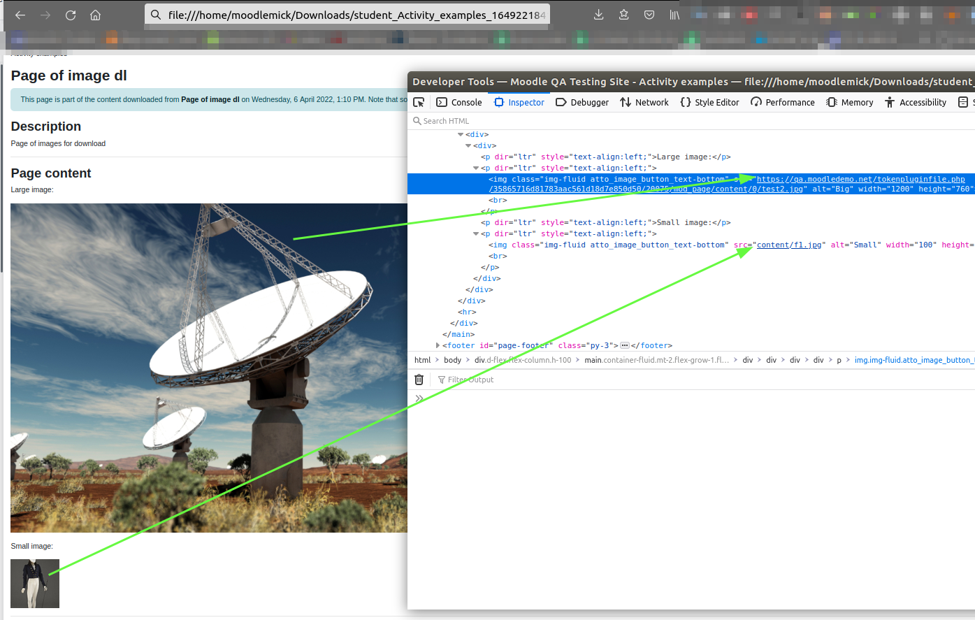This screenshot has height=620, width=975.
Task: Collapse the p node containing the Small image
Action: [x=476, y=233]
